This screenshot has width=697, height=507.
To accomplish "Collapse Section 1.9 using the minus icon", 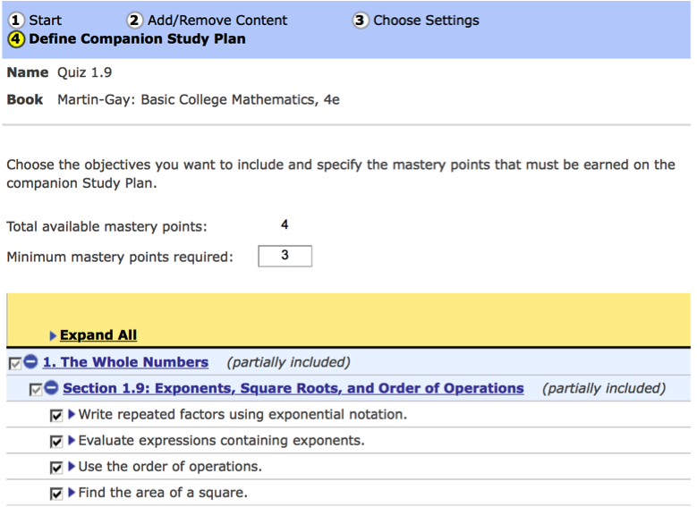I will (51, 389).
